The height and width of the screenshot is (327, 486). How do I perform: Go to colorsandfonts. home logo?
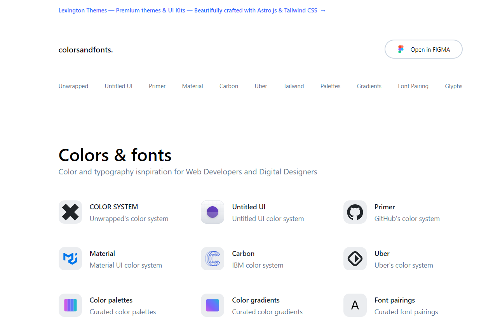pyautogui.click(x=86, y=50)
